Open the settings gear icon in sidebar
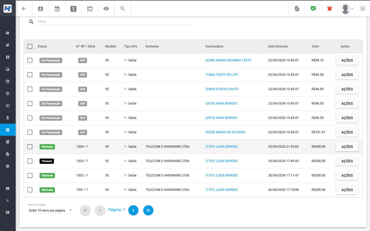The width and height of the screenshot is (370, 231). pos(8,166)
